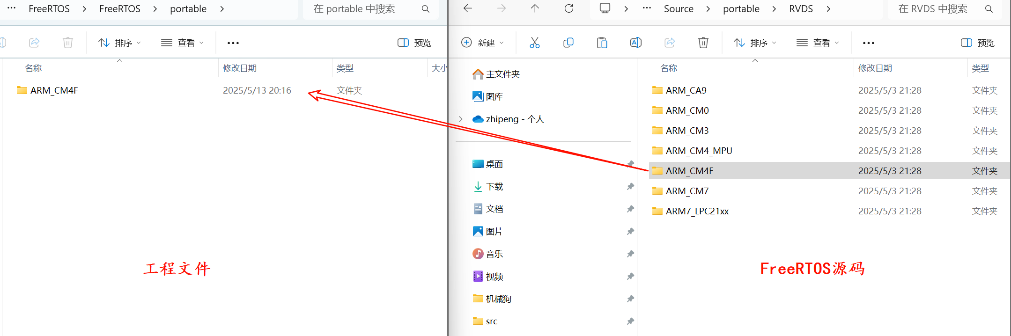Viewport: 1011px width, 336px height.
Task: Open Music (音乐) quick access item
Action: tap(494, 254)
